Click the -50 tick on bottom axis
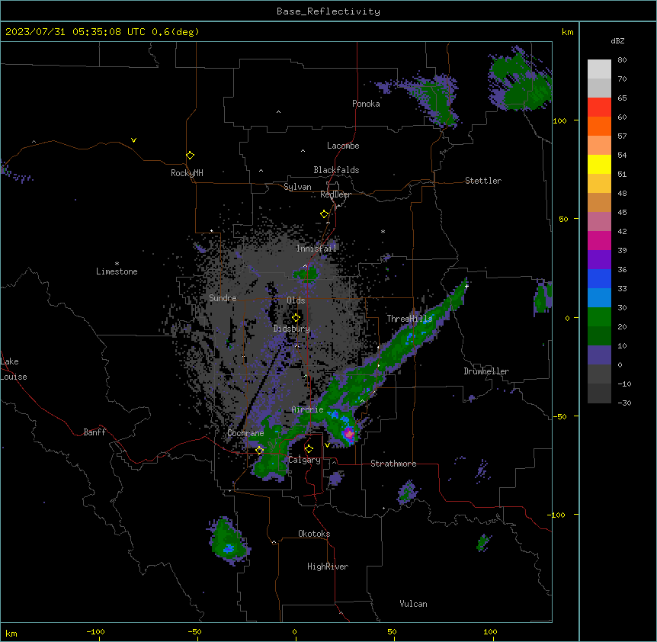 click(194, 631)
